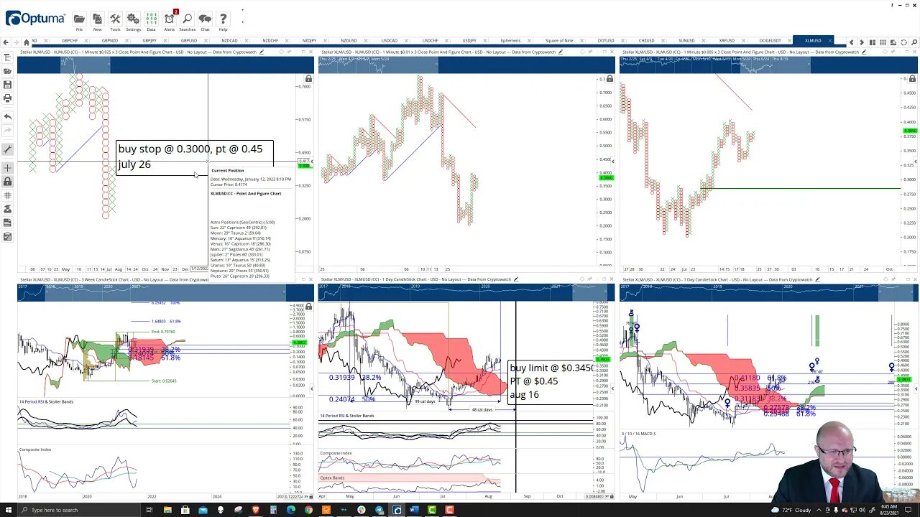This screenshot has width=920, height=517.
Task: Click the grid hash icon in the left sidebar
Action: [x=7, y=195]
